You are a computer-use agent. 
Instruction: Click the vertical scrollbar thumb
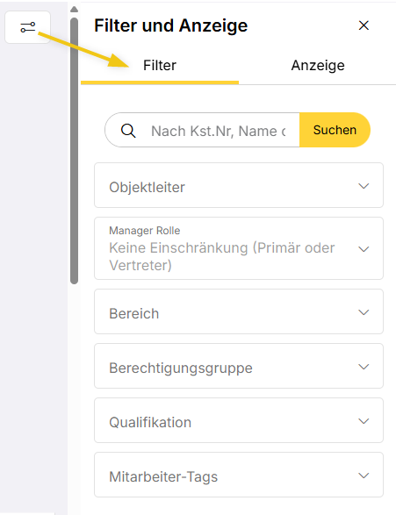(75, 151)
